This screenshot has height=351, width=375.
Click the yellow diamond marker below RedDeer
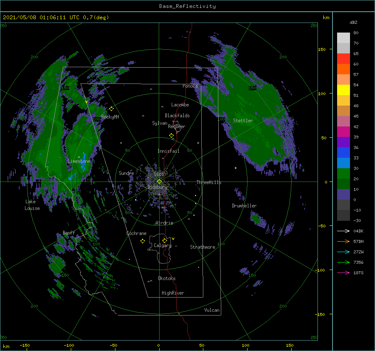pyautogui.click(x=172, y=136)
